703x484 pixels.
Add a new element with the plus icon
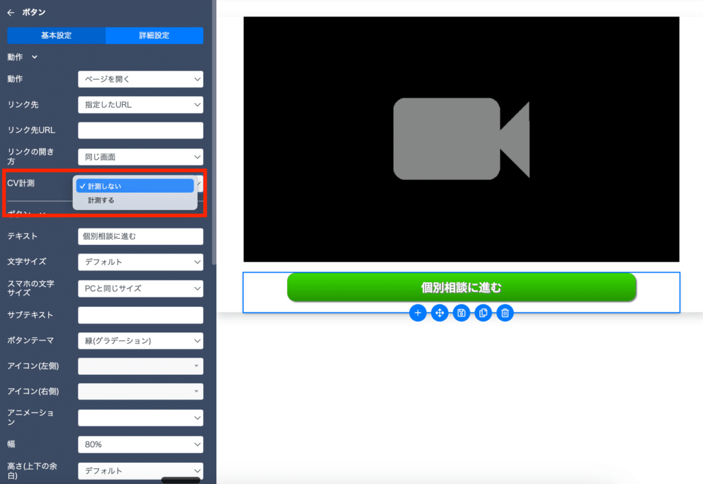click(417, 313)
